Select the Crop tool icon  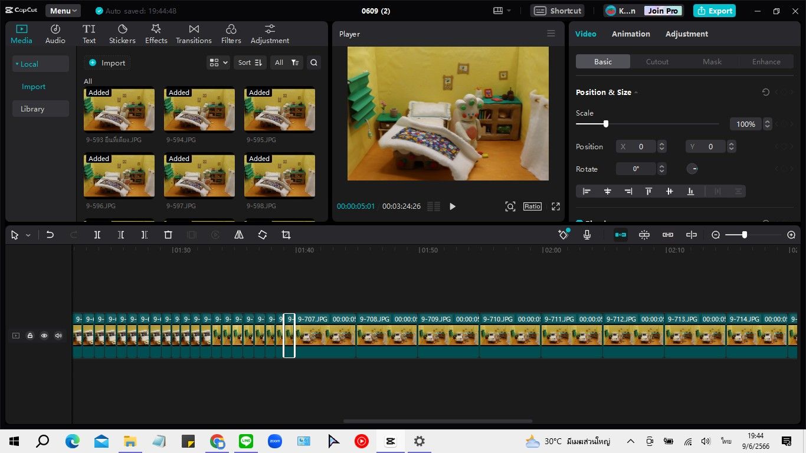(x=286, y=235)
